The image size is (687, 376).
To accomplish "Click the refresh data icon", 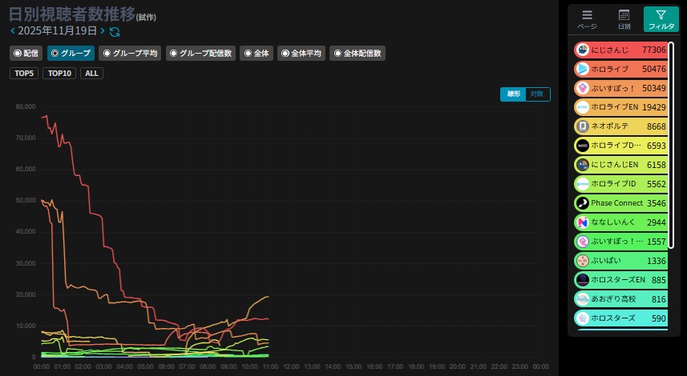I will 115,31.
